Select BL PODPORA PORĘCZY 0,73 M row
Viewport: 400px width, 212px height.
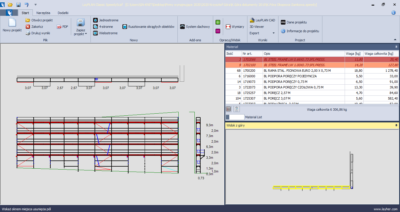point(312,82)
